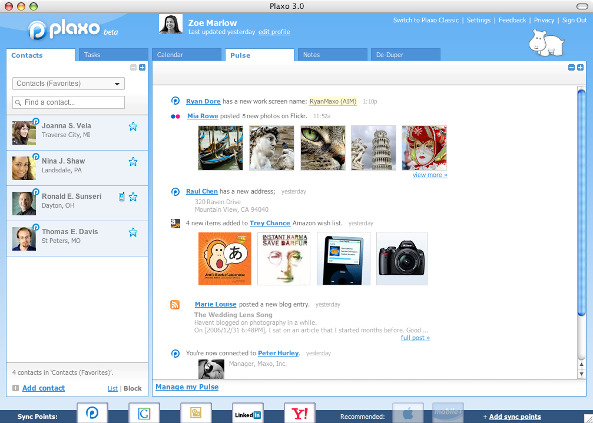The image size is (593, 423).
Task: Open the Nikon camera wish list item
Action: pos(402,259)
